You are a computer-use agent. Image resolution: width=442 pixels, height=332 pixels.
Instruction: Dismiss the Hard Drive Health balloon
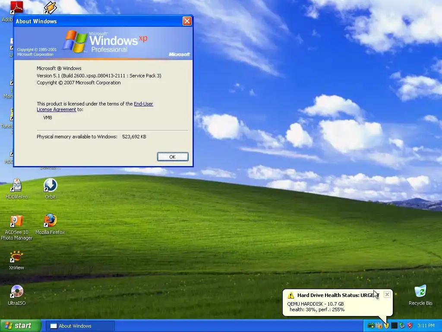(387, 294)
